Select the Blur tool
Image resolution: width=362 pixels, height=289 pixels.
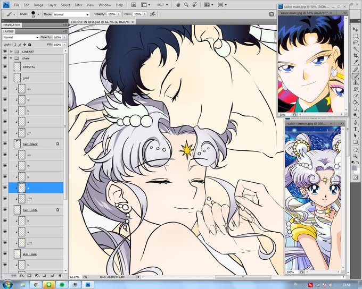point(355,108)
